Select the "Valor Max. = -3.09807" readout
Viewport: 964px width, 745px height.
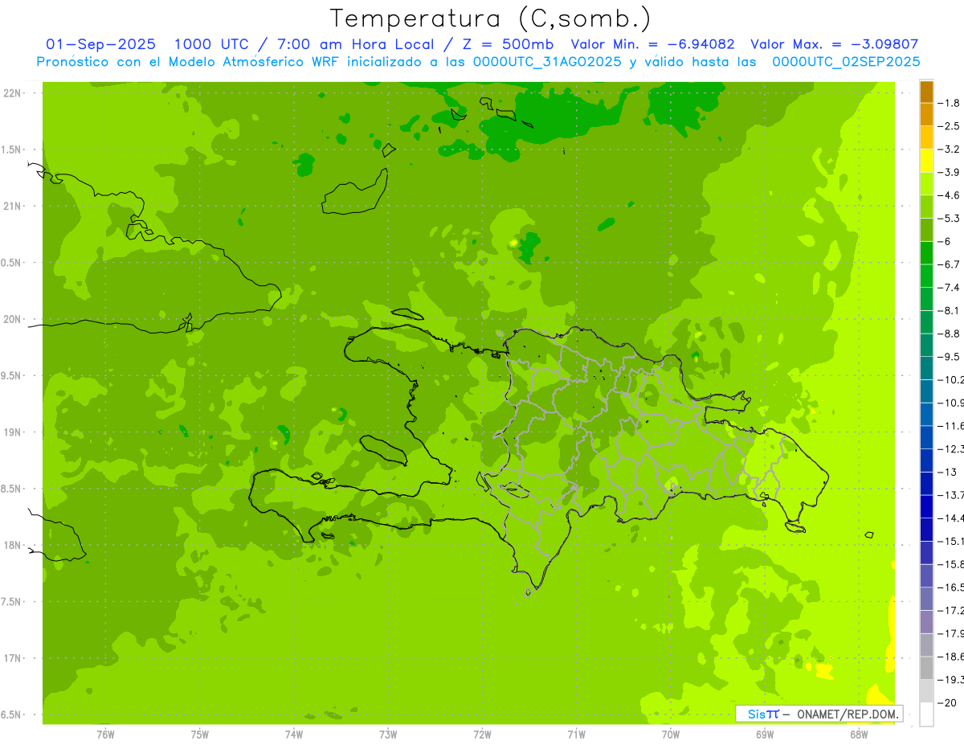click(x=834, y=44)
